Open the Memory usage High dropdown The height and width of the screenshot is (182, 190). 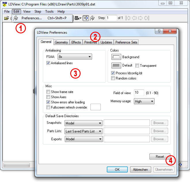point(144,101)
